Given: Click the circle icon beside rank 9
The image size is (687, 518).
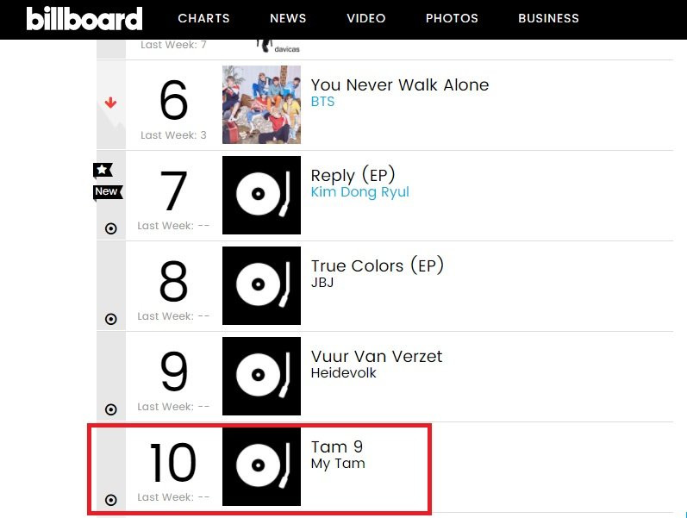Looking at the screenshot, I should [x=110, y=409].
